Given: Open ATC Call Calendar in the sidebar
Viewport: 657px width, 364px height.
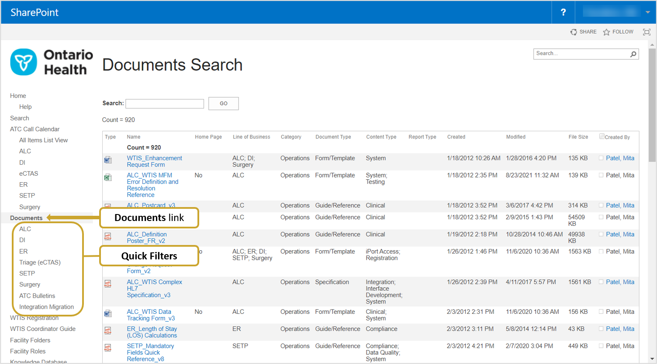Looking at the screenshot, I should [x=35, y=129].
